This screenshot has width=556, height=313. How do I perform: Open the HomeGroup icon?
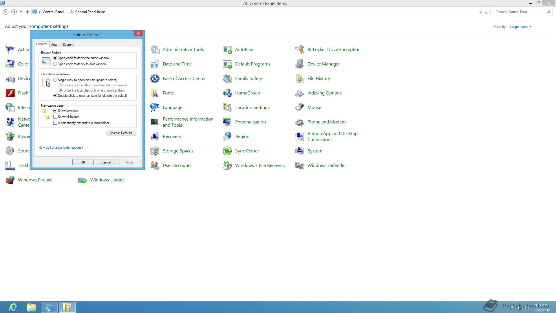coord(227,93)
